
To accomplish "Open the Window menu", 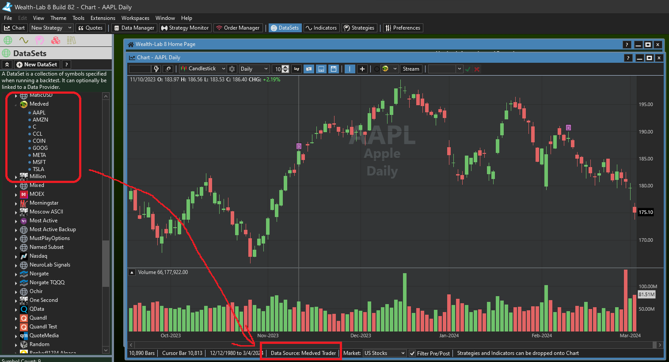I will click(x=165, y=18).
